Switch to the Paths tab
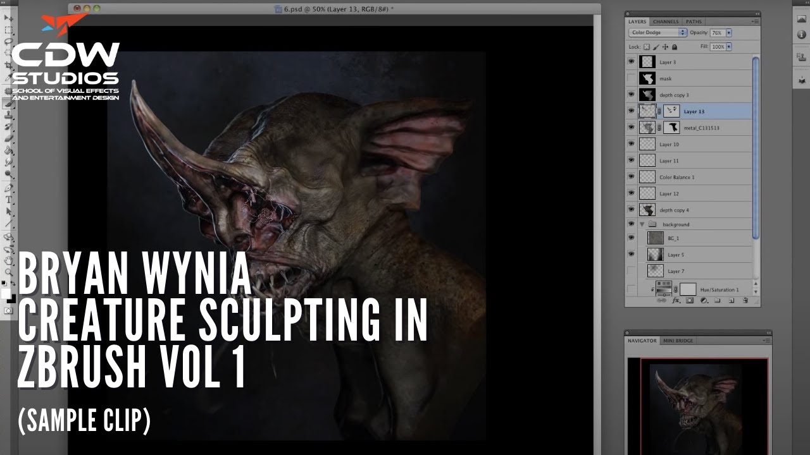The width and height of the screenshot is (810, 455). (x=694, y=21)
